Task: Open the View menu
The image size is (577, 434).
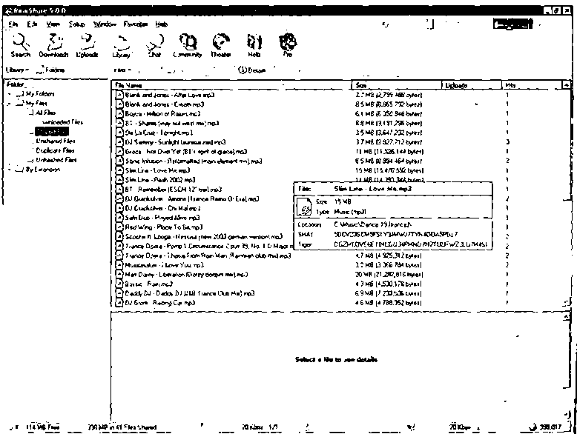Action: pyautogui.click(x=53, y=24)
